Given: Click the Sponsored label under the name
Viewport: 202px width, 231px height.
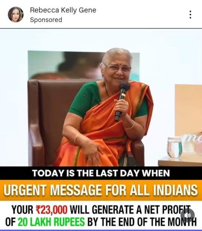Looking at the screenshot, I should pos(46,20).
